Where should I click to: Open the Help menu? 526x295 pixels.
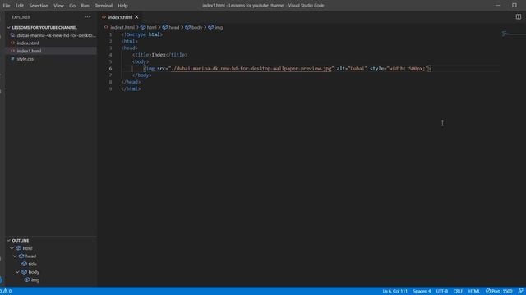122,6
